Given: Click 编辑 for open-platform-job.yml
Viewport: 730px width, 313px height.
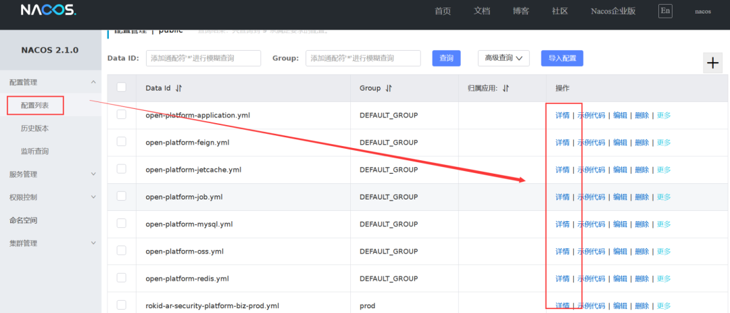Looking at the screenshot, I should (620, 197).
